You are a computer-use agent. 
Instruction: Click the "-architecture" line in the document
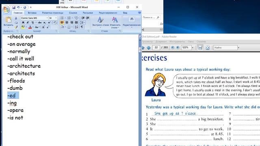coord(24,66)
